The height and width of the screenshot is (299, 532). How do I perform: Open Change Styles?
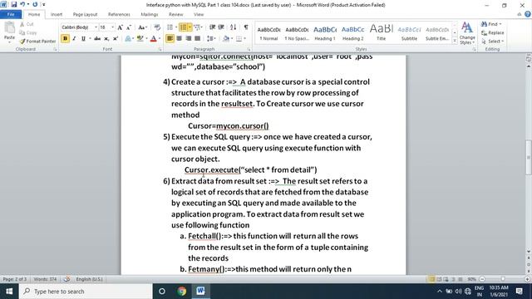click(467, 33)
